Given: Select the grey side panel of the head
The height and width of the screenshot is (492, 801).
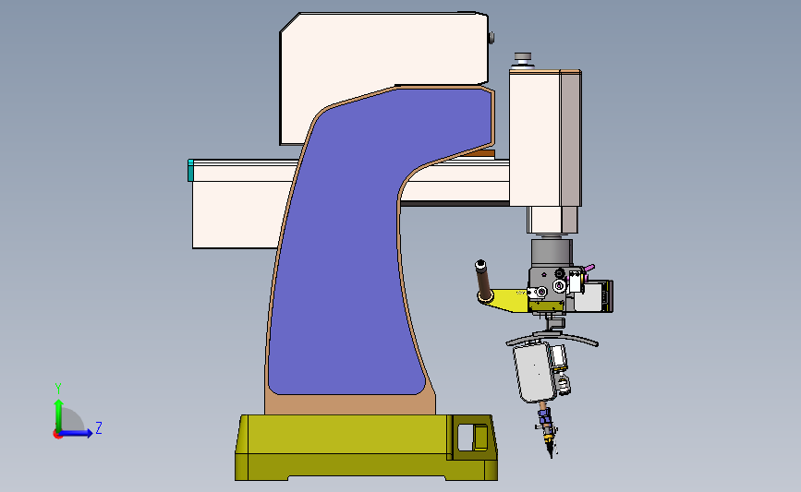Looking at the screenshot, I should pos(571,138).
